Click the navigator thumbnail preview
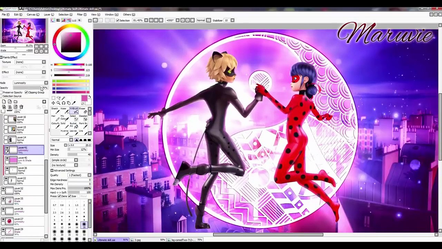 point(24,31)
